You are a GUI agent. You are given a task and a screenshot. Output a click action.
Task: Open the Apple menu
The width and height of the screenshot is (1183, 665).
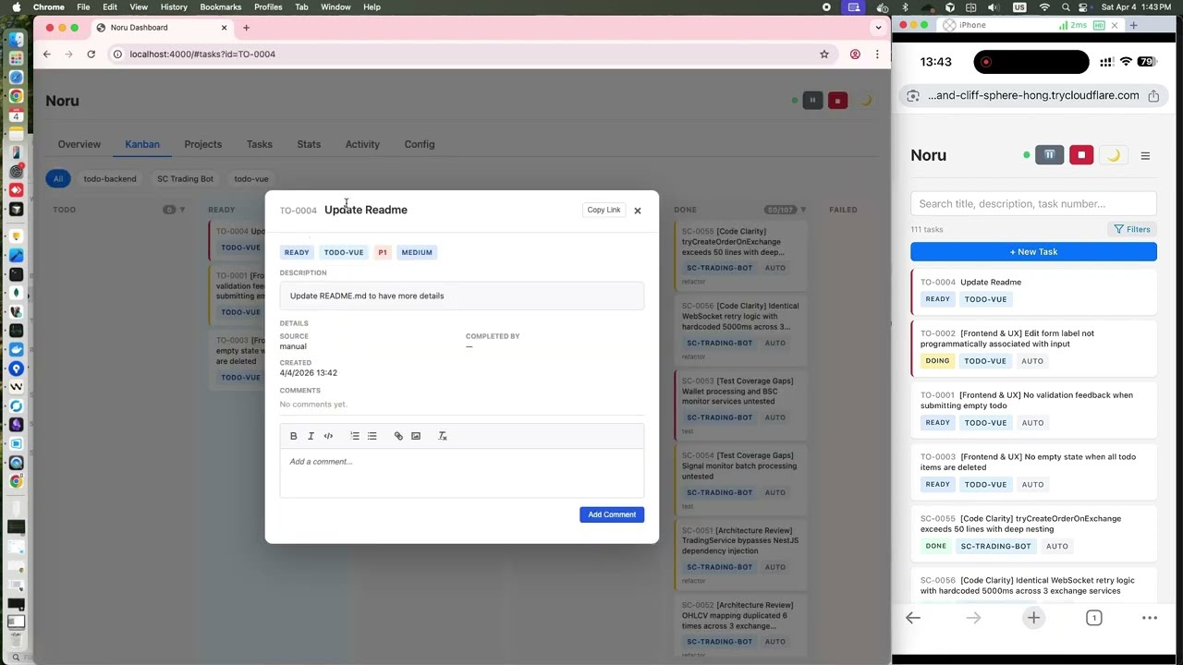pos(17,6)
